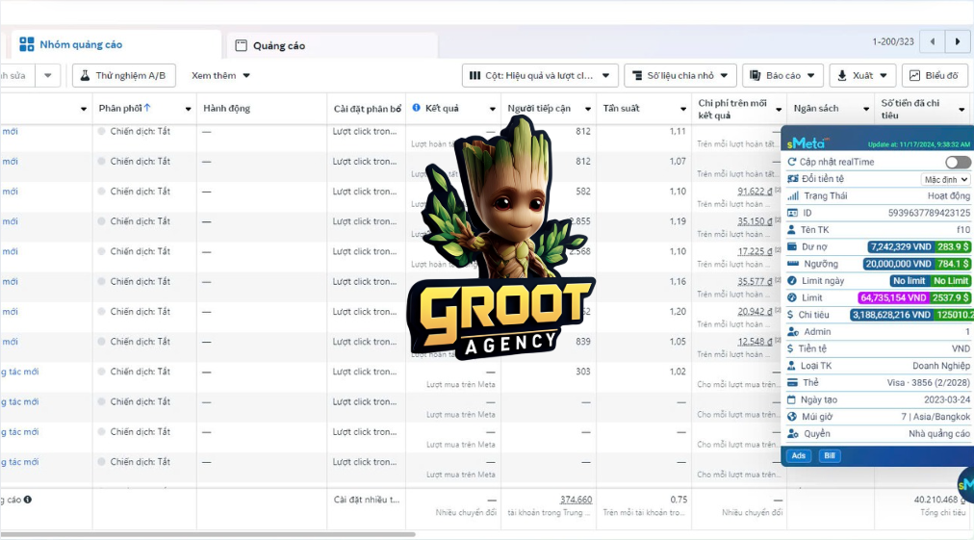Click the grid icon on Nhóm quảng cáo tab
Screen dimensions: 974x540
pyautogui.click(x=27, y=44)
